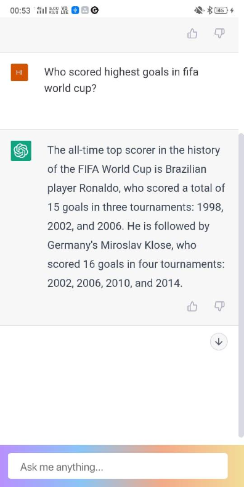
Task: Click the orange HI user avatar
Action: click(x=19, y=72)
